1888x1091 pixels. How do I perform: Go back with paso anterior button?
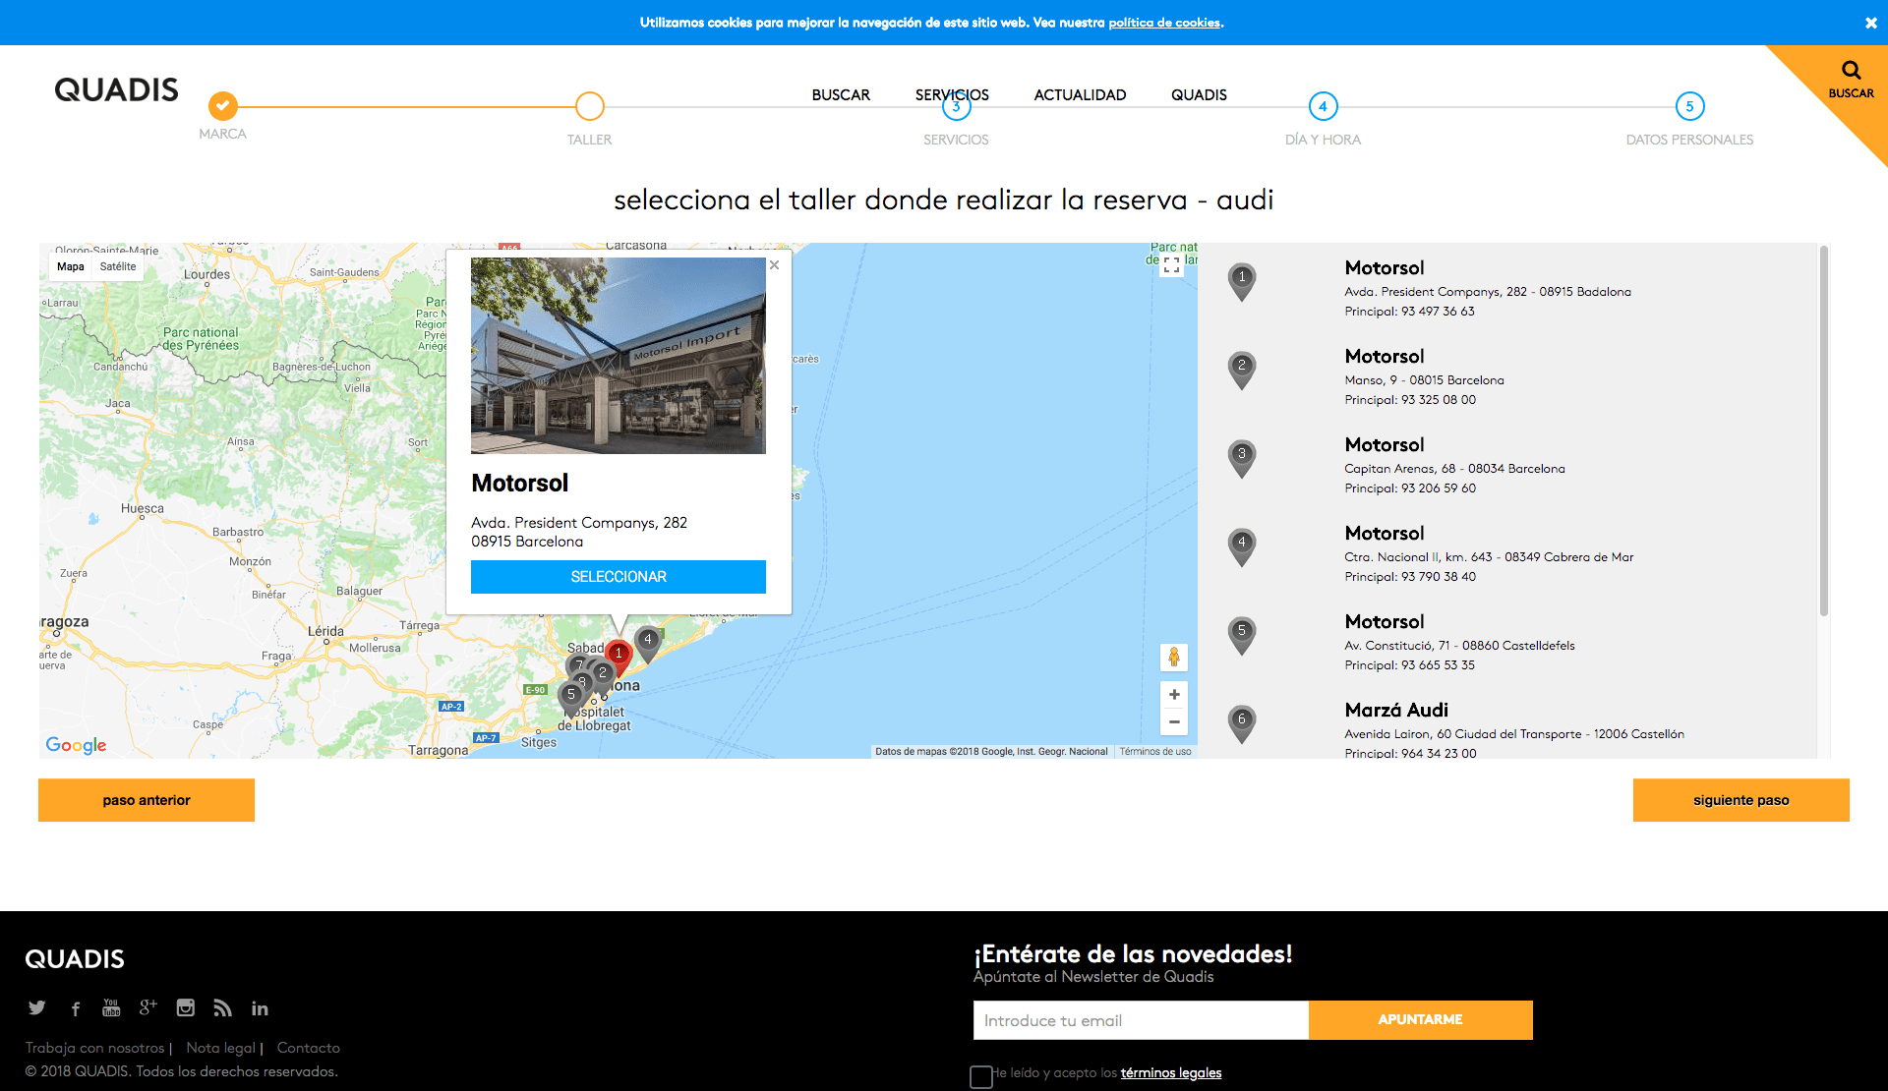click(147, 800)
